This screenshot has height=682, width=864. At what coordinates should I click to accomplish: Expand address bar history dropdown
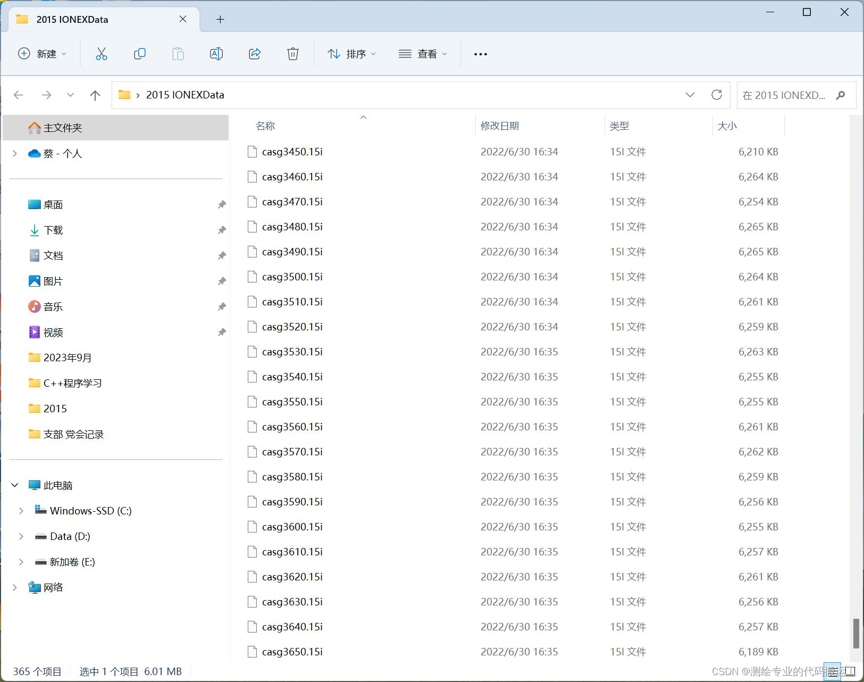[x=690, y=95]
